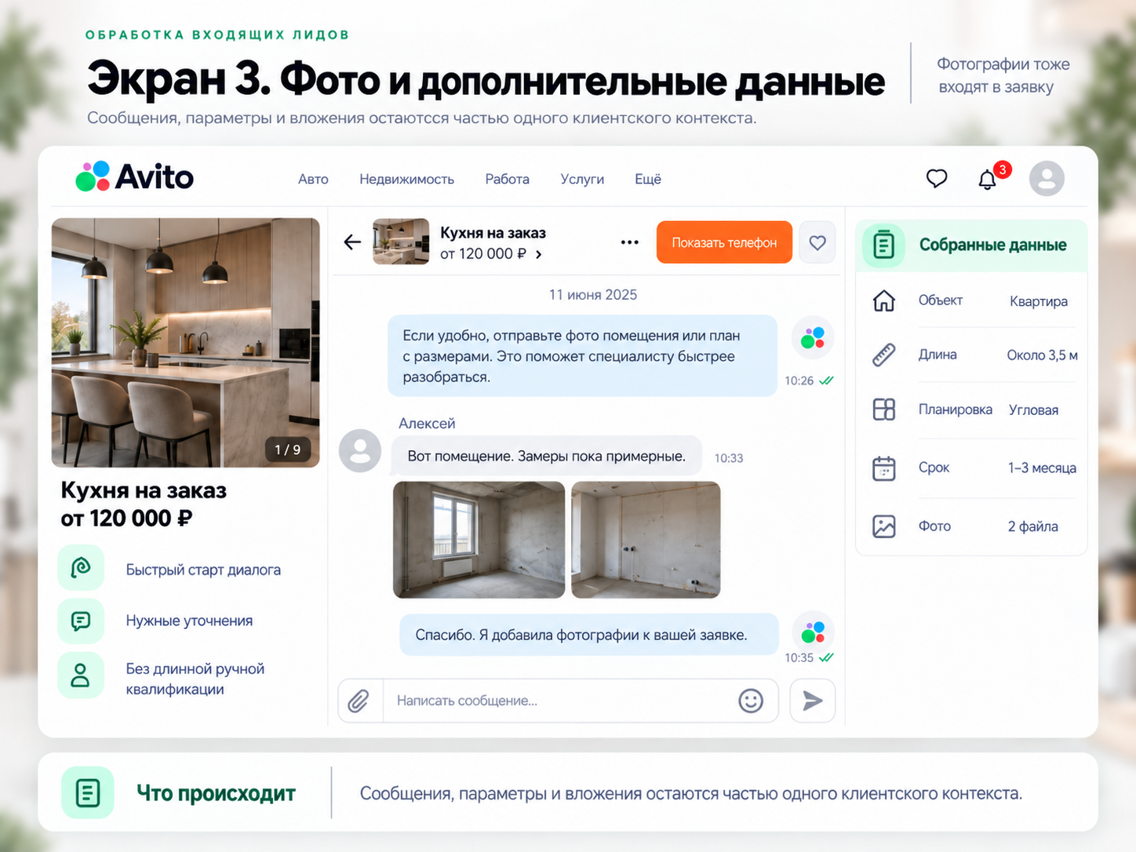Click the Около 3,5 м value
The width and height of the screenshot is (1136, 852).
coord(1043,355)
